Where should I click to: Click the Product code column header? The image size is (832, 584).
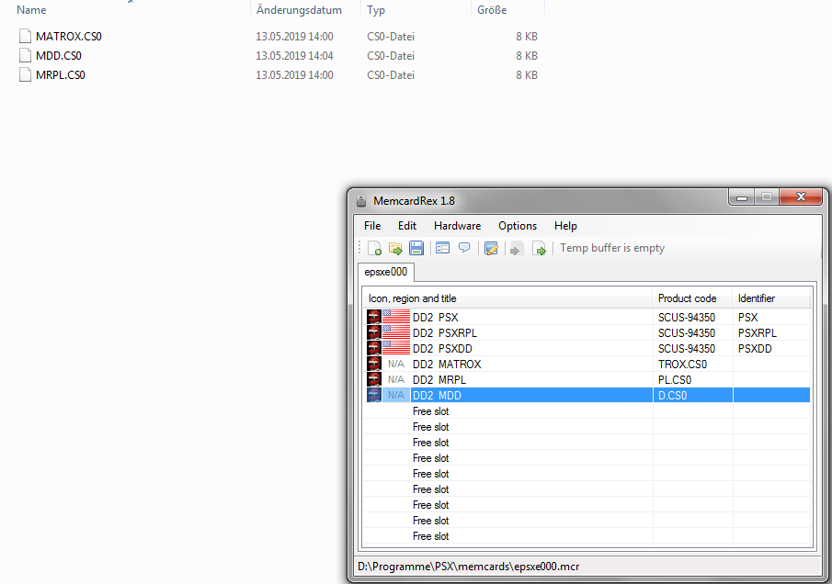[687, 298]
